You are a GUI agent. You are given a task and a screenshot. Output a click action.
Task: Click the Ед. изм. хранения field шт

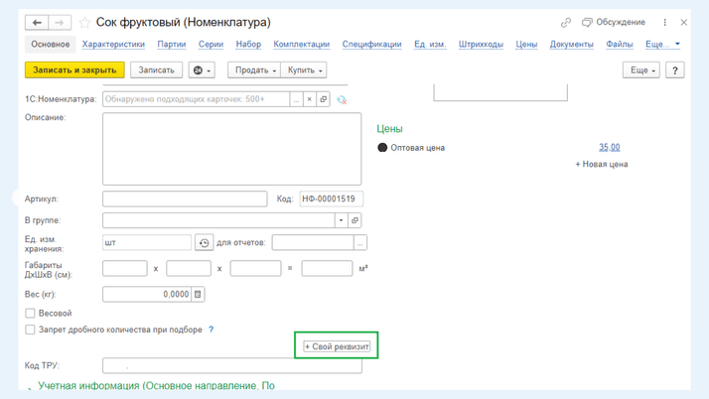tap(147, 242)
